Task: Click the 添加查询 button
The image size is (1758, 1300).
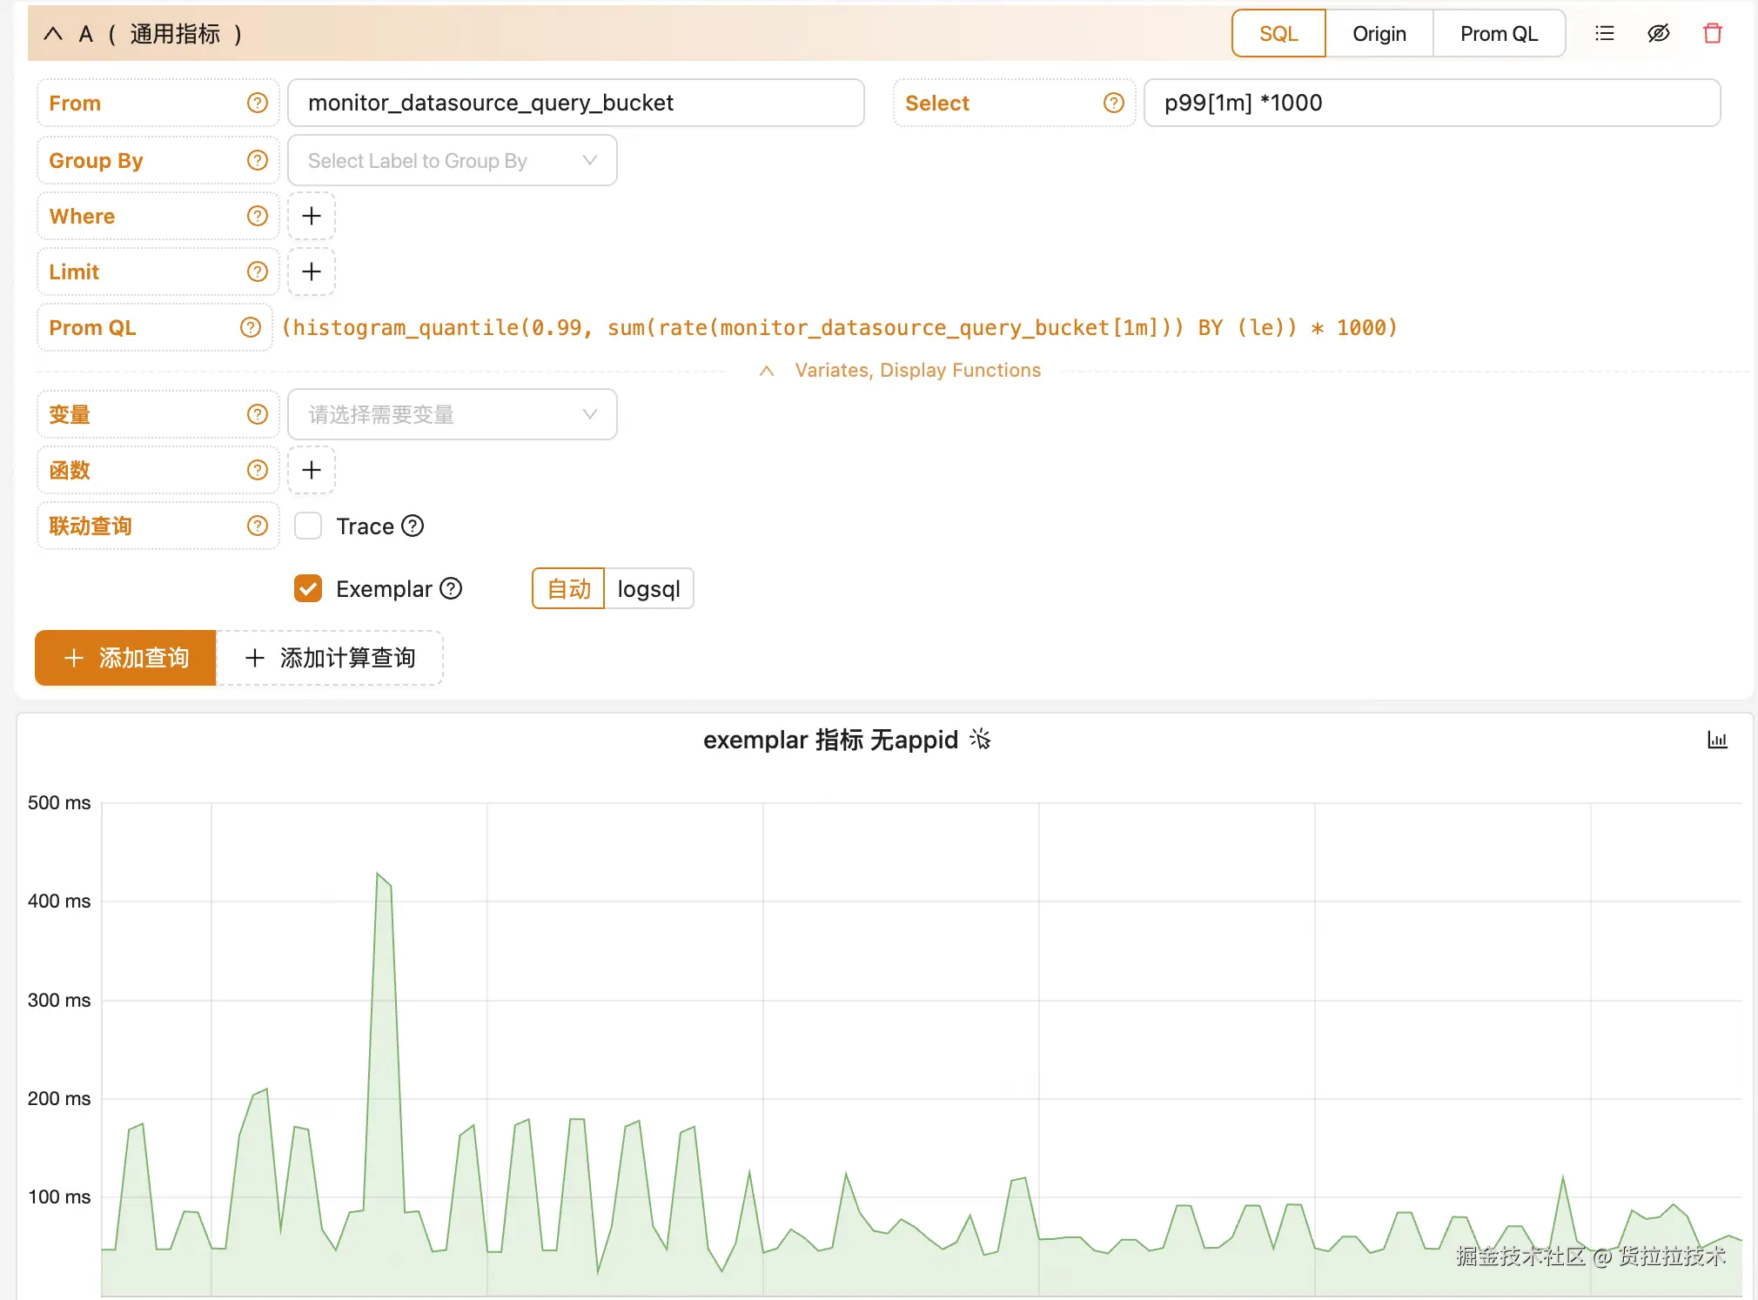Action: 126,658
